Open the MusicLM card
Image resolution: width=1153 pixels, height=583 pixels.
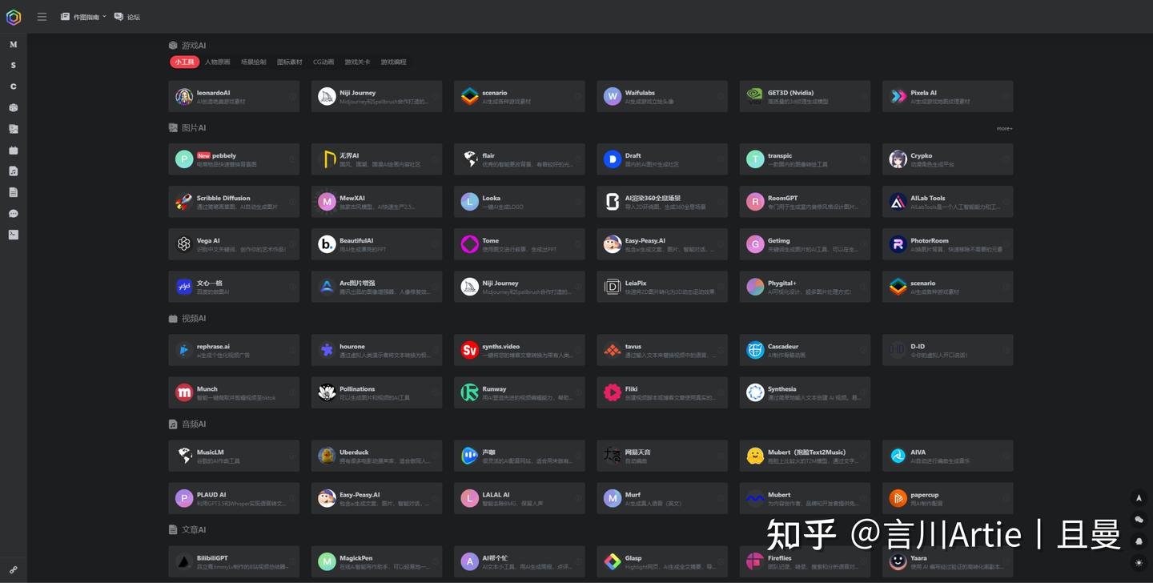coord(234,456)
